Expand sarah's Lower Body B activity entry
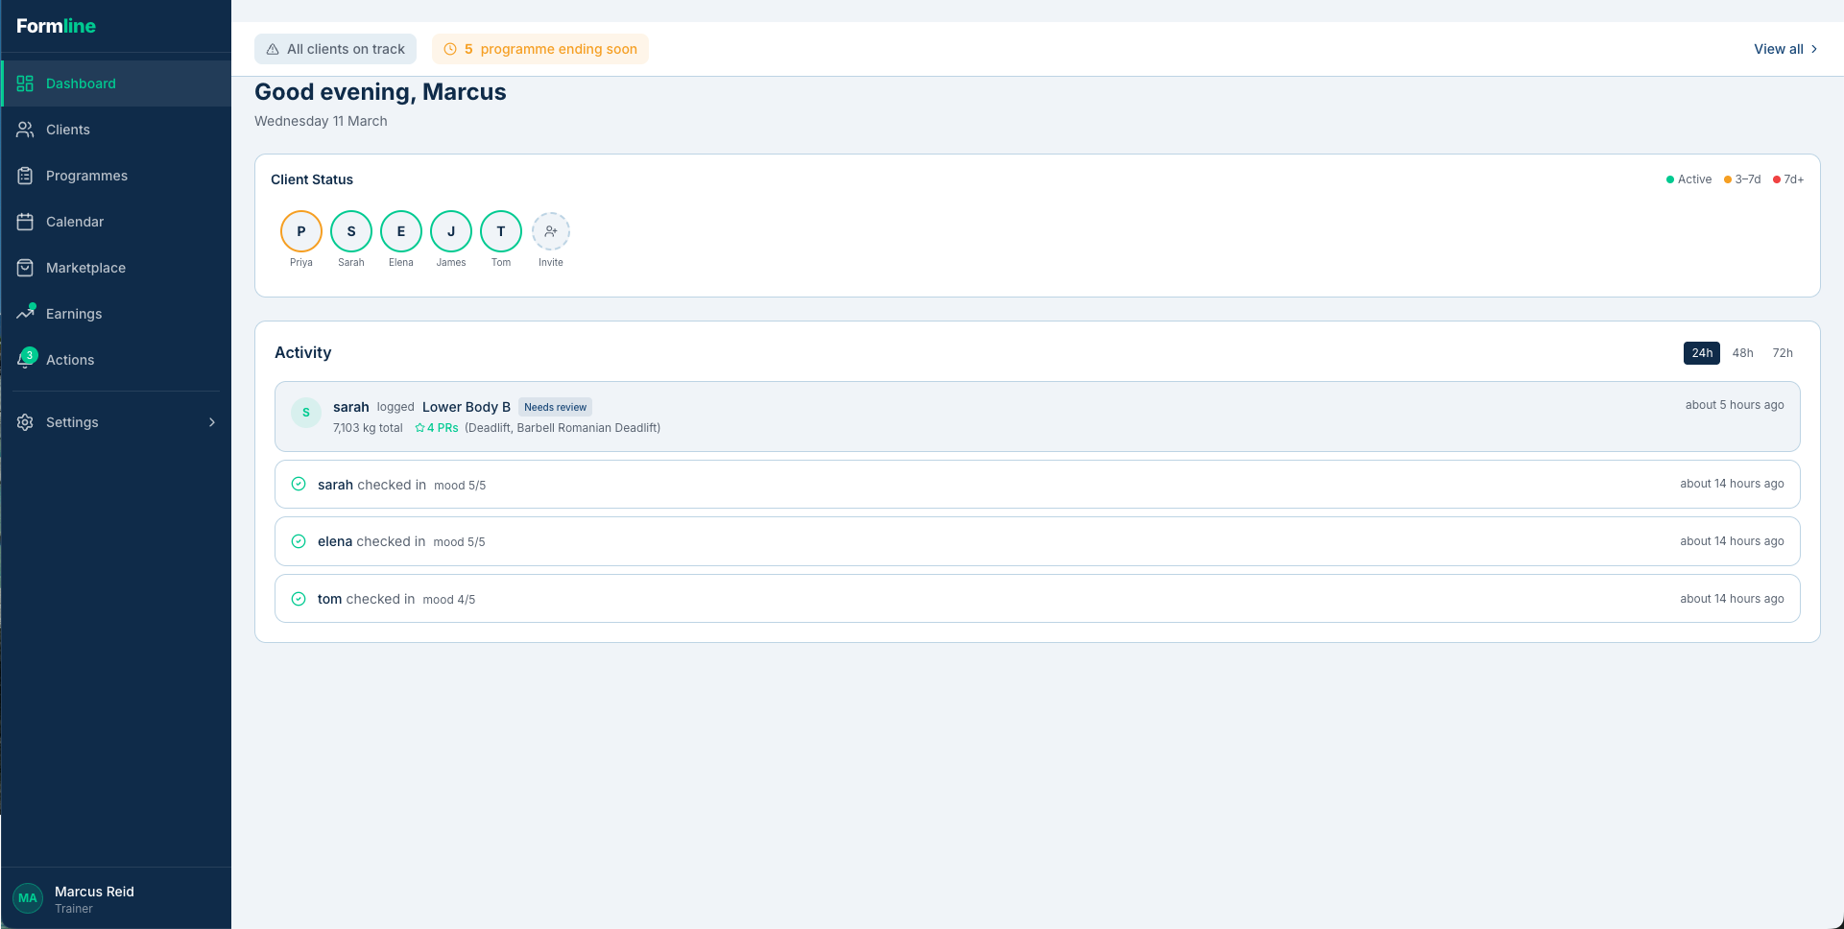Viewport: 1844px width, 929px height. [1037, 416]
